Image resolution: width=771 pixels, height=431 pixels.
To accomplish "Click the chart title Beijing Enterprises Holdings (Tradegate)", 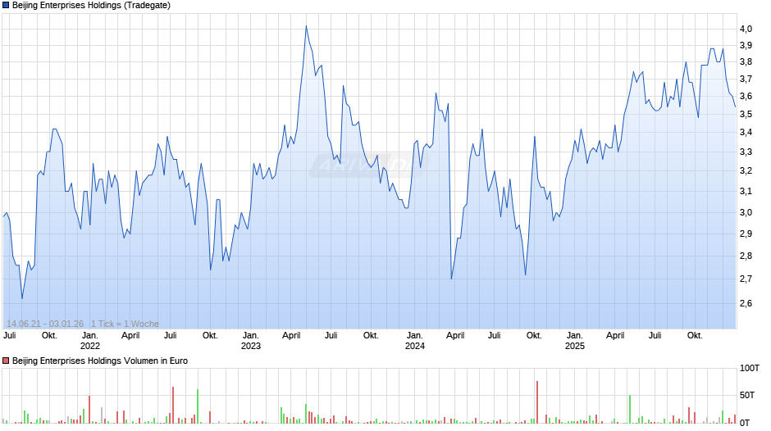I will [x=92, y=6].
